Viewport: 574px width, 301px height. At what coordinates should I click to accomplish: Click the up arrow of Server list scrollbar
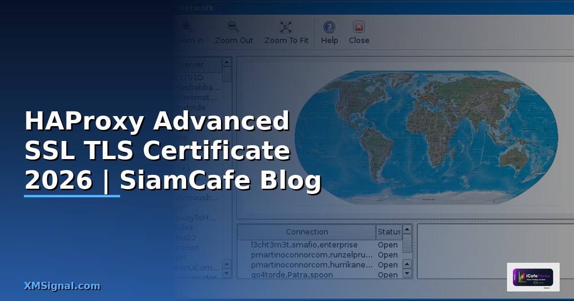pyautogui.click(x=227, y=63)
